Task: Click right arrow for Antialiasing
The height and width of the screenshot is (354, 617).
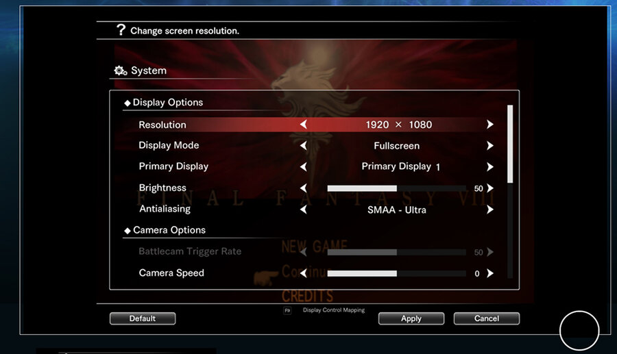Action: click(x=490, y=210)
